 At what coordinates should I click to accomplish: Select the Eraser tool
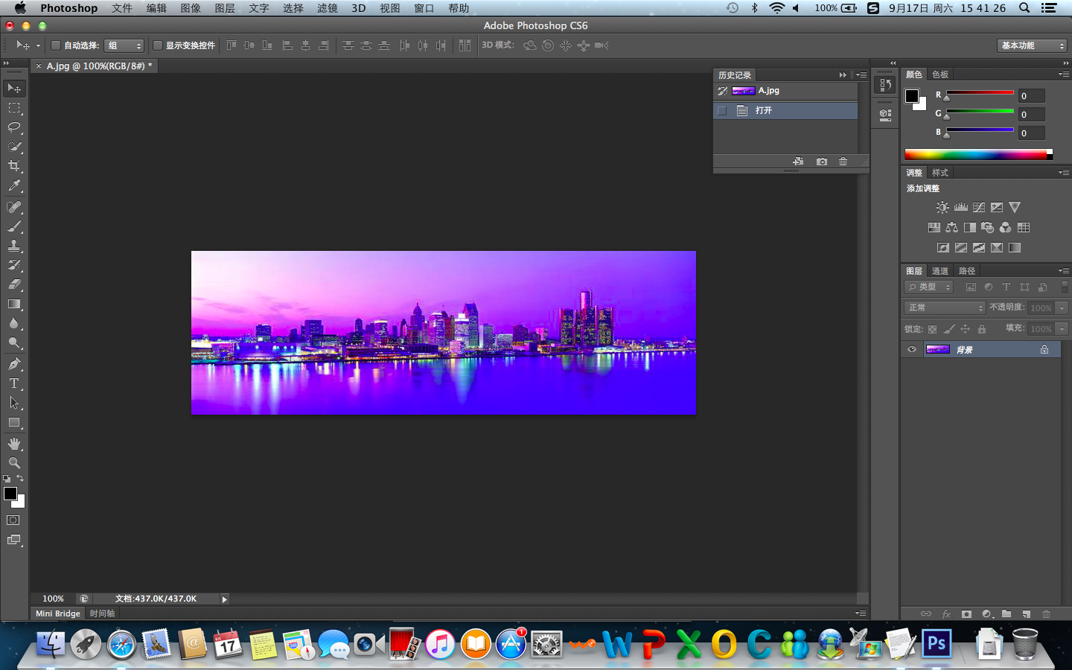14,284
